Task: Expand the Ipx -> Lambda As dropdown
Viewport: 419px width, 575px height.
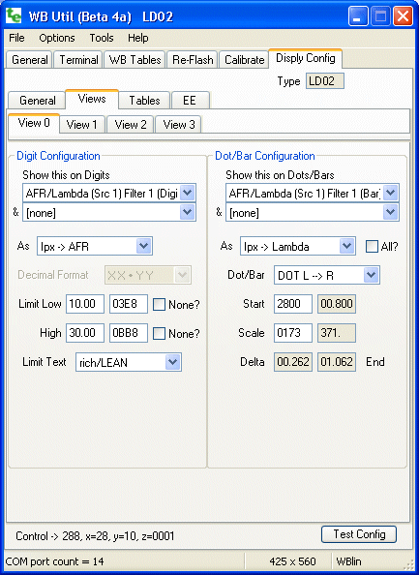Action: [x=298, y=246]
